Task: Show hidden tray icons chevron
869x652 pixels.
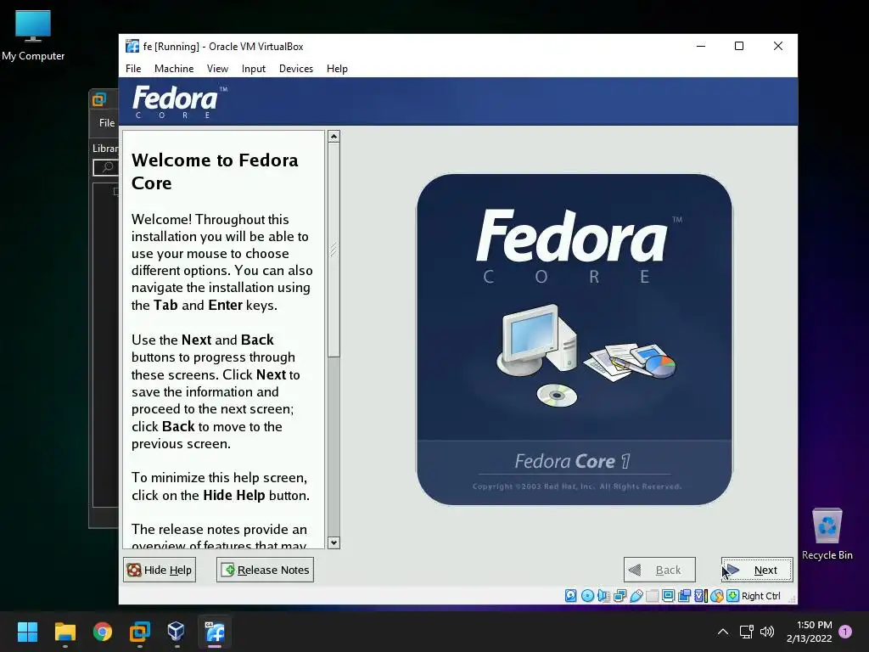Action: coord(723,632)
